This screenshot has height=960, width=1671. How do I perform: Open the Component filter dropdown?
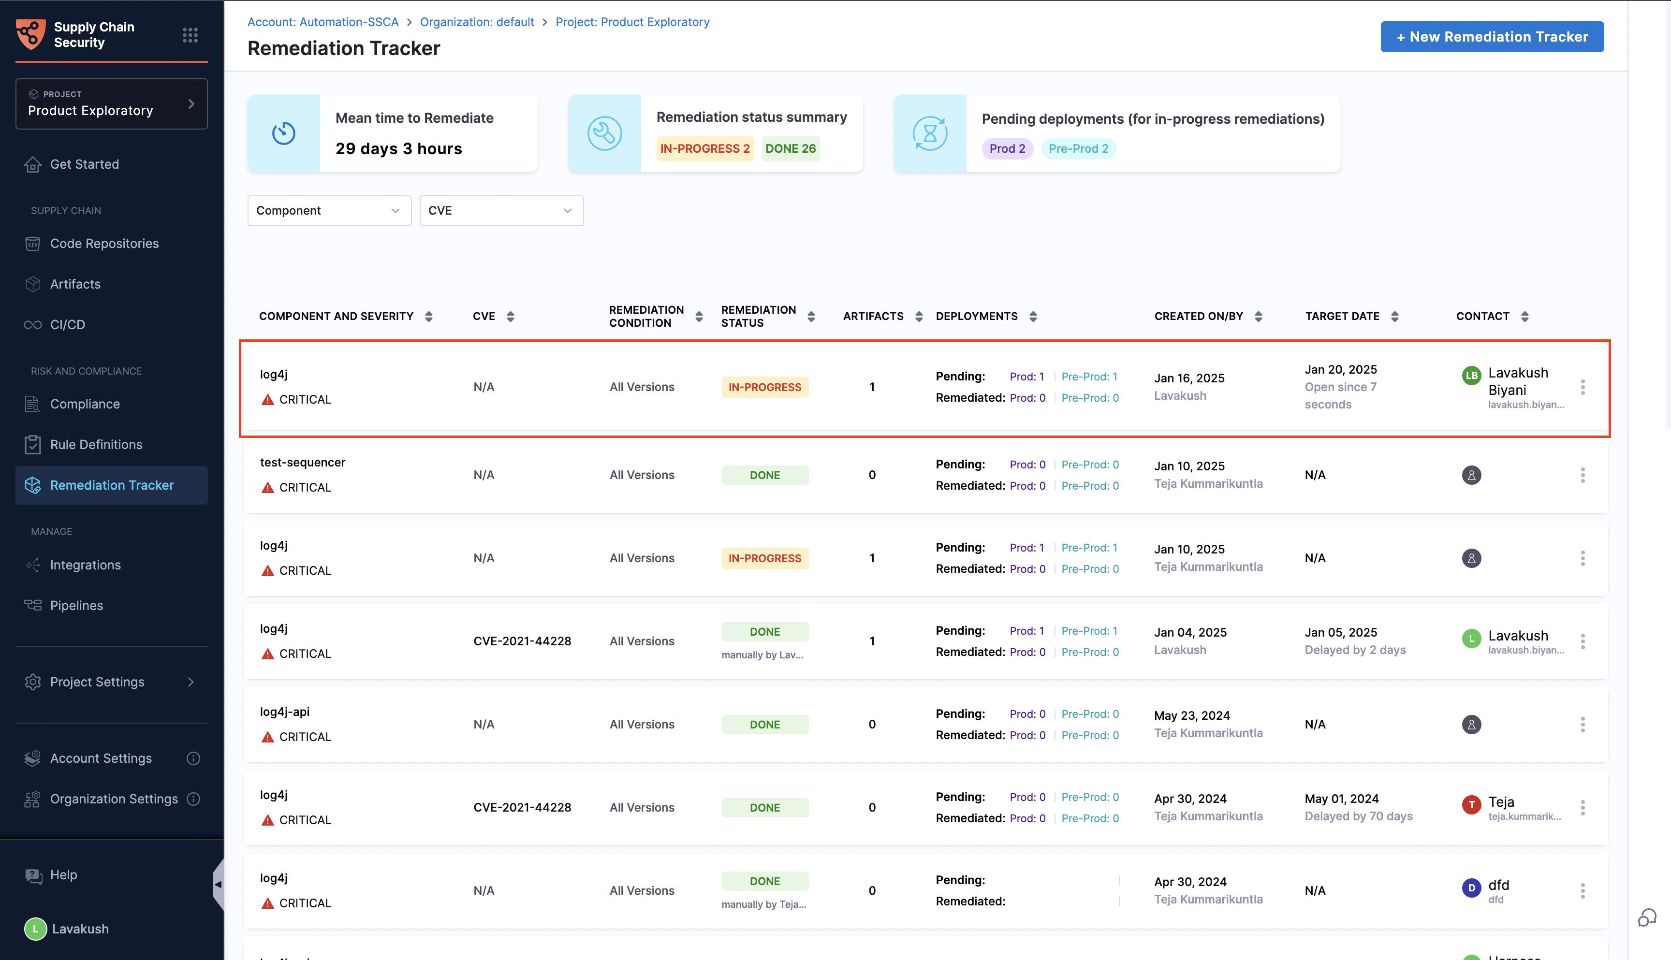(x=328, y=210)
